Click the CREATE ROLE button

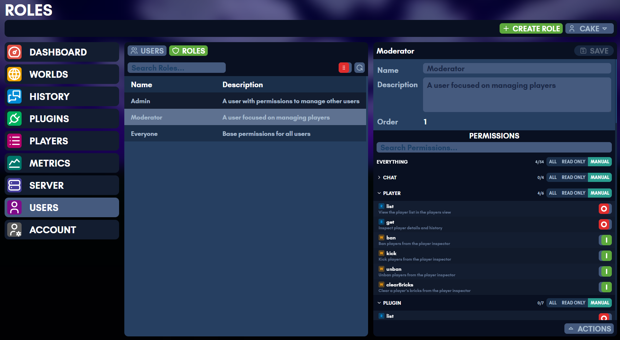(531, 28)
